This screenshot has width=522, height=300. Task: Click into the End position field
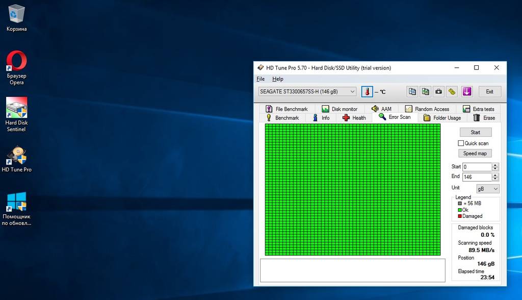477,177
